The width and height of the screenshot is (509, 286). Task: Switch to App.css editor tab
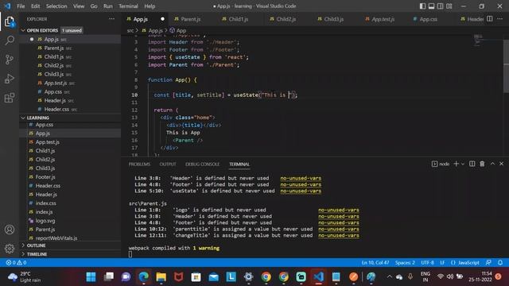coord(428,19)
